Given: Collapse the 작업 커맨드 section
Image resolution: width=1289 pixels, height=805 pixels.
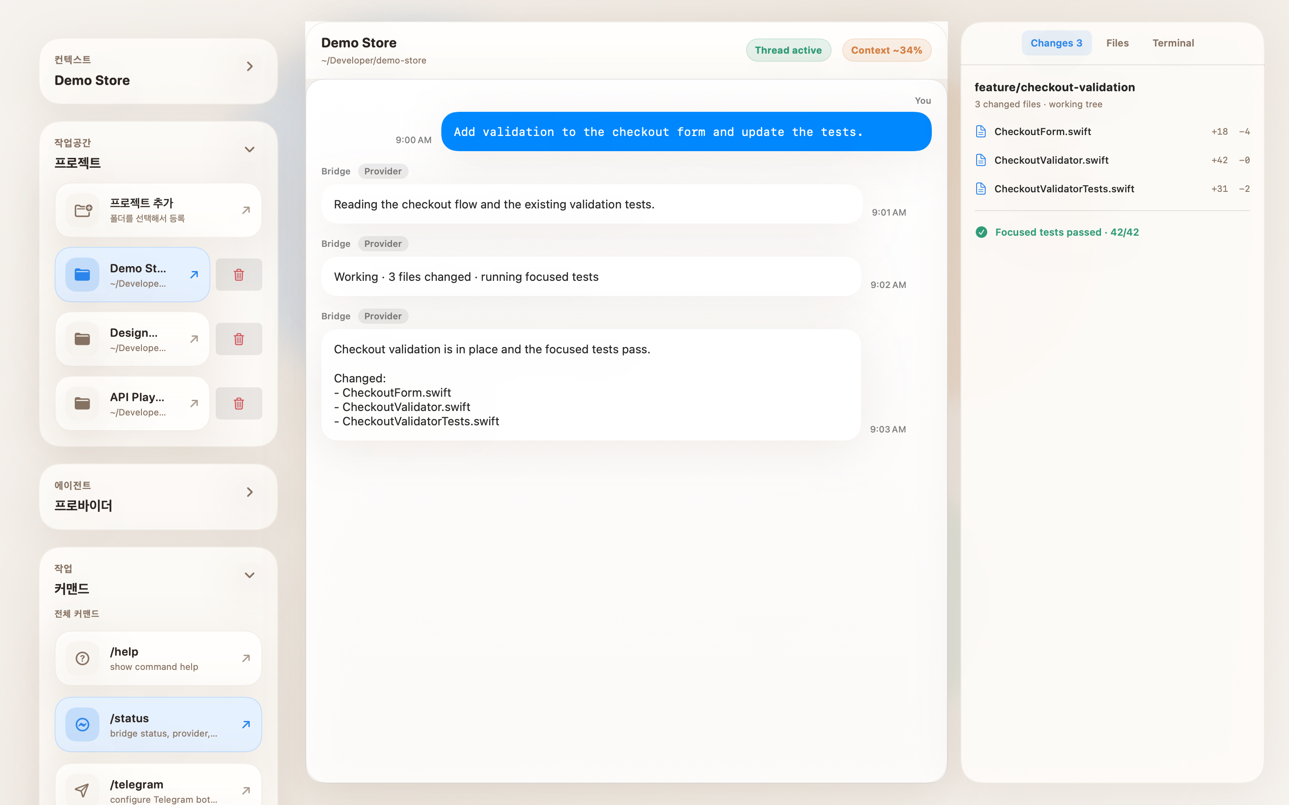Looking at the screenshot, I should [249, 575].
